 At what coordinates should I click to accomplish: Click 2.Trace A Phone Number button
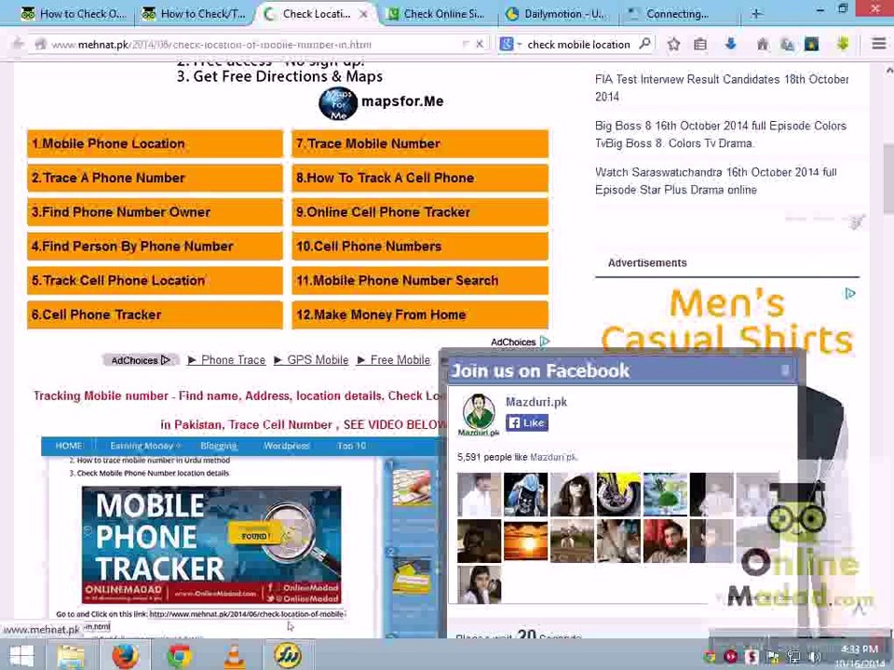pos(155,178)
